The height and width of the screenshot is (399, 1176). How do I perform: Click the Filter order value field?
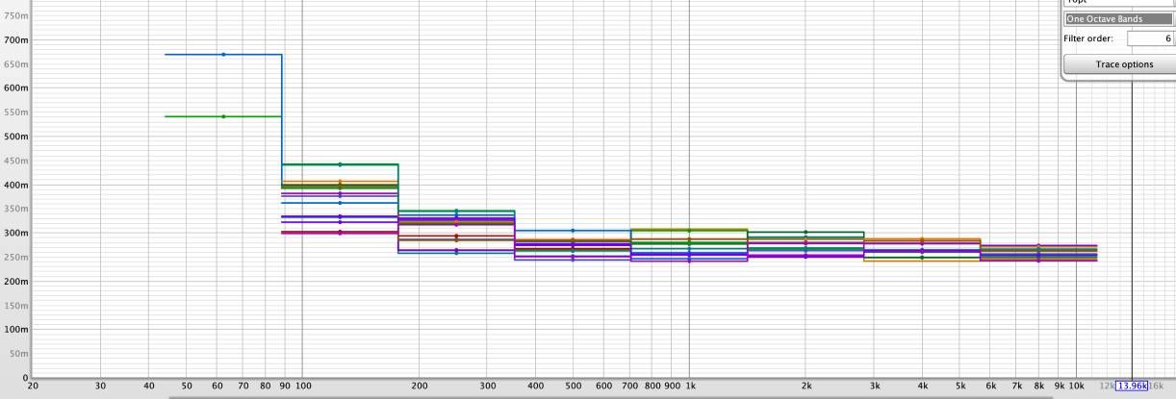point(1150,38)
